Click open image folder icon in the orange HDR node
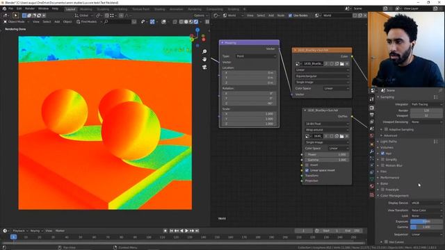 tap(342, 64)
